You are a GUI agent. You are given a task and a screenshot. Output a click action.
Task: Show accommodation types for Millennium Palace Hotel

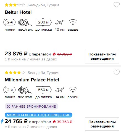click(x=102, y=124)
